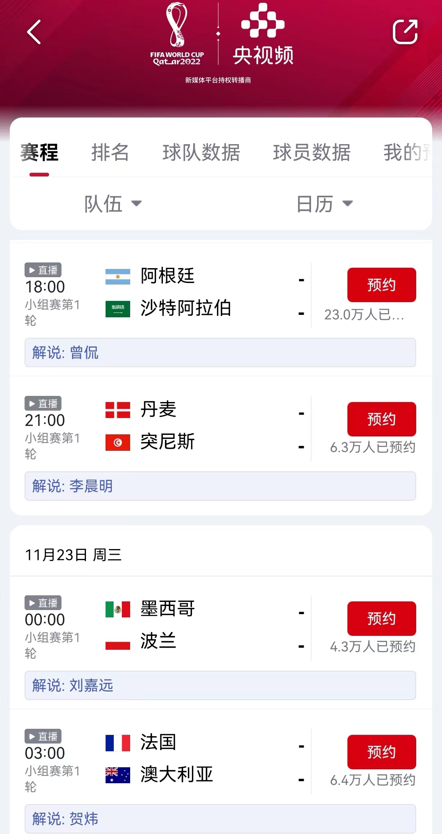This screenshot has height=834, width=442.
Task: Tap the Denmark flag icon
Action: point(118,410)
